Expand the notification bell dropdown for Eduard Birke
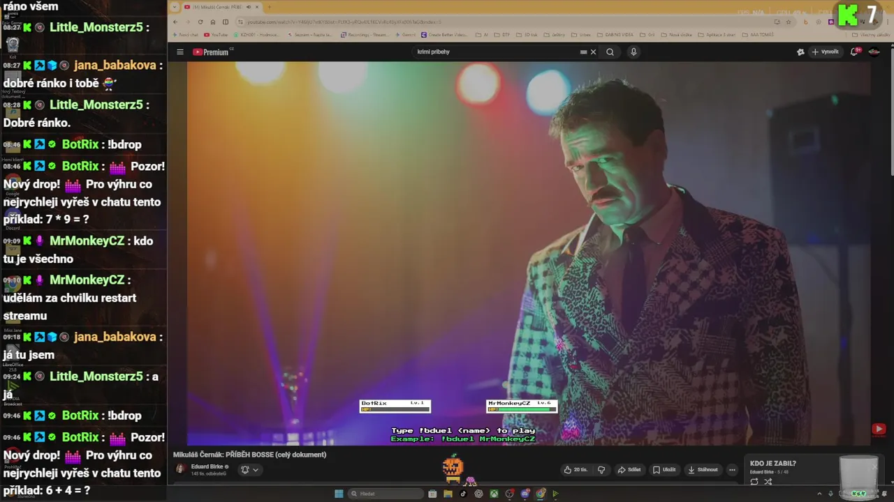Viewport: 894px width, 502px height. (249, 469)
